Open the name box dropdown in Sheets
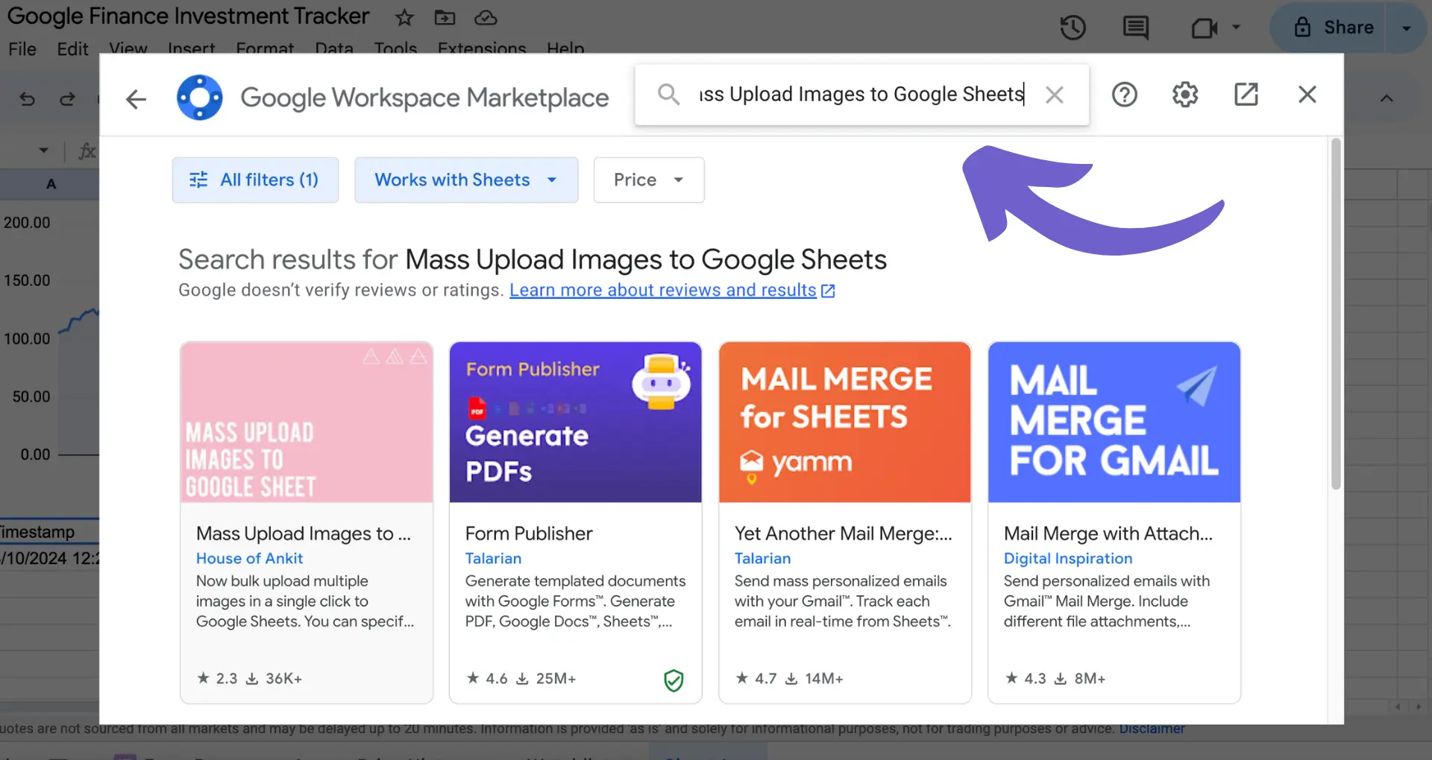Image resolution: width=1432 pixels, height=760 pixels. pyautogui.click(x=43, y=151)
